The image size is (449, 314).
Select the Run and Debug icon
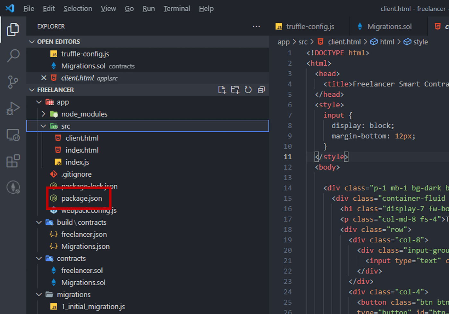point(13,108)
